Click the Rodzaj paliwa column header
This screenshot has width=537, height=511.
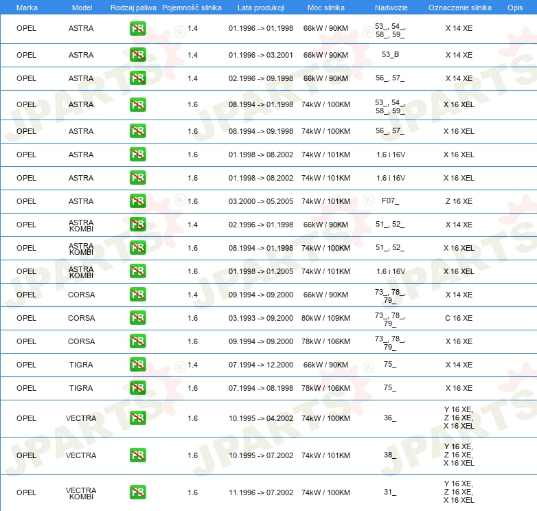pyautogui.click(x=133, y=7)
